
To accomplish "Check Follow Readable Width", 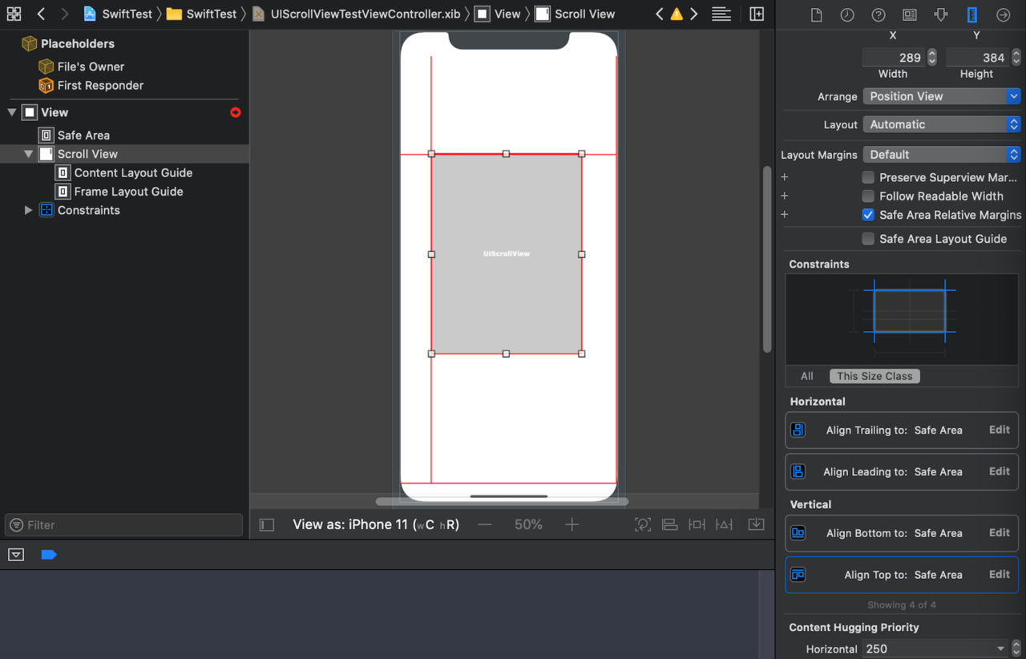I will click(x=868, y=196).
